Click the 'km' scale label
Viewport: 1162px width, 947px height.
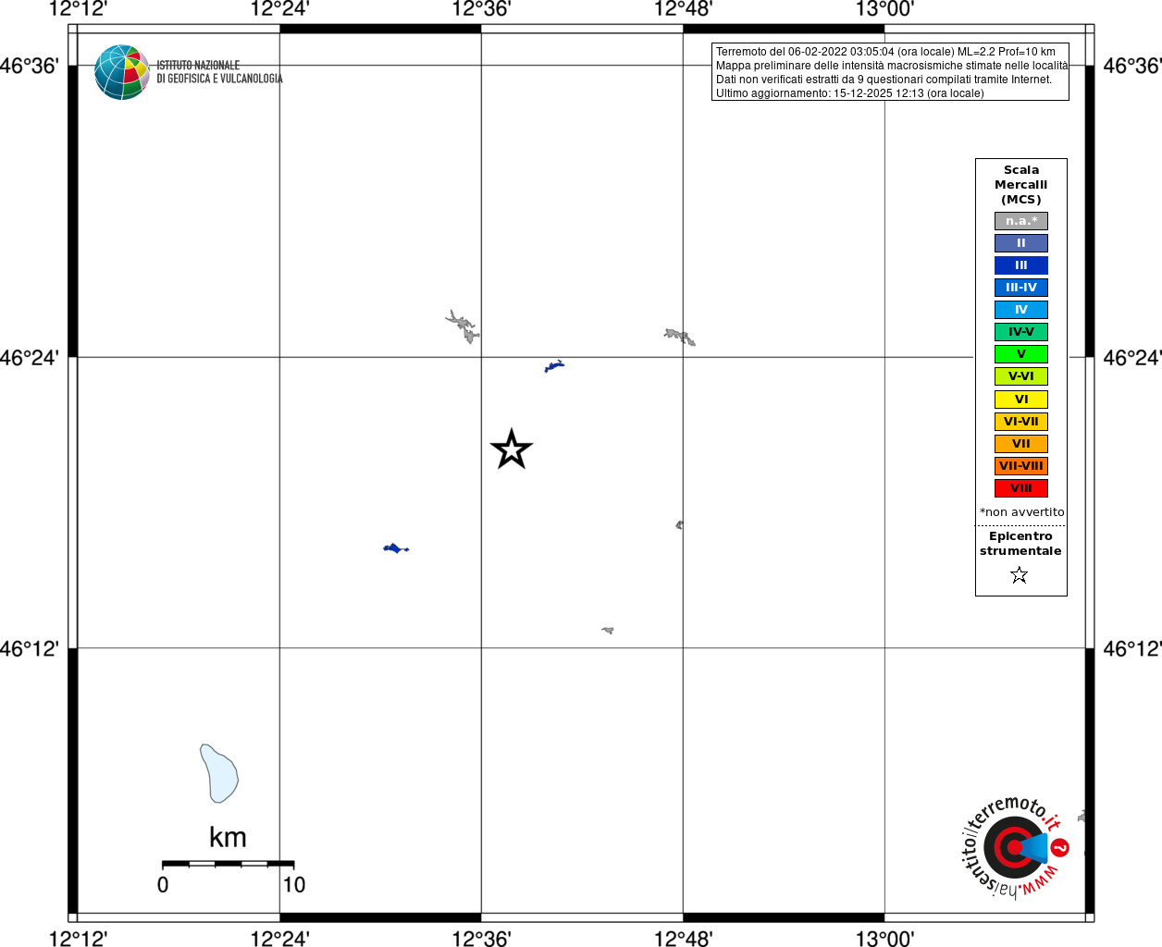[228, 838]
